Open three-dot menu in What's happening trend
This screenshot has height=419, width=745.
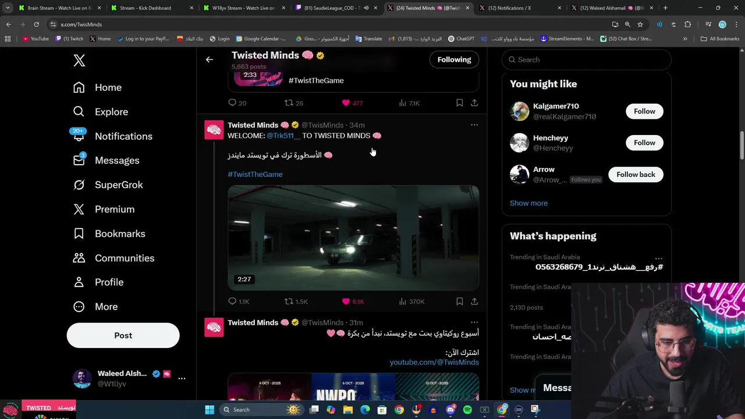(x=658, y=258)
